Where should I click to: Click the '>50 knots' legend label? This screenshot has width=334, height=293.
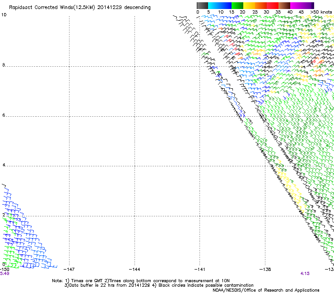(321, 12)
